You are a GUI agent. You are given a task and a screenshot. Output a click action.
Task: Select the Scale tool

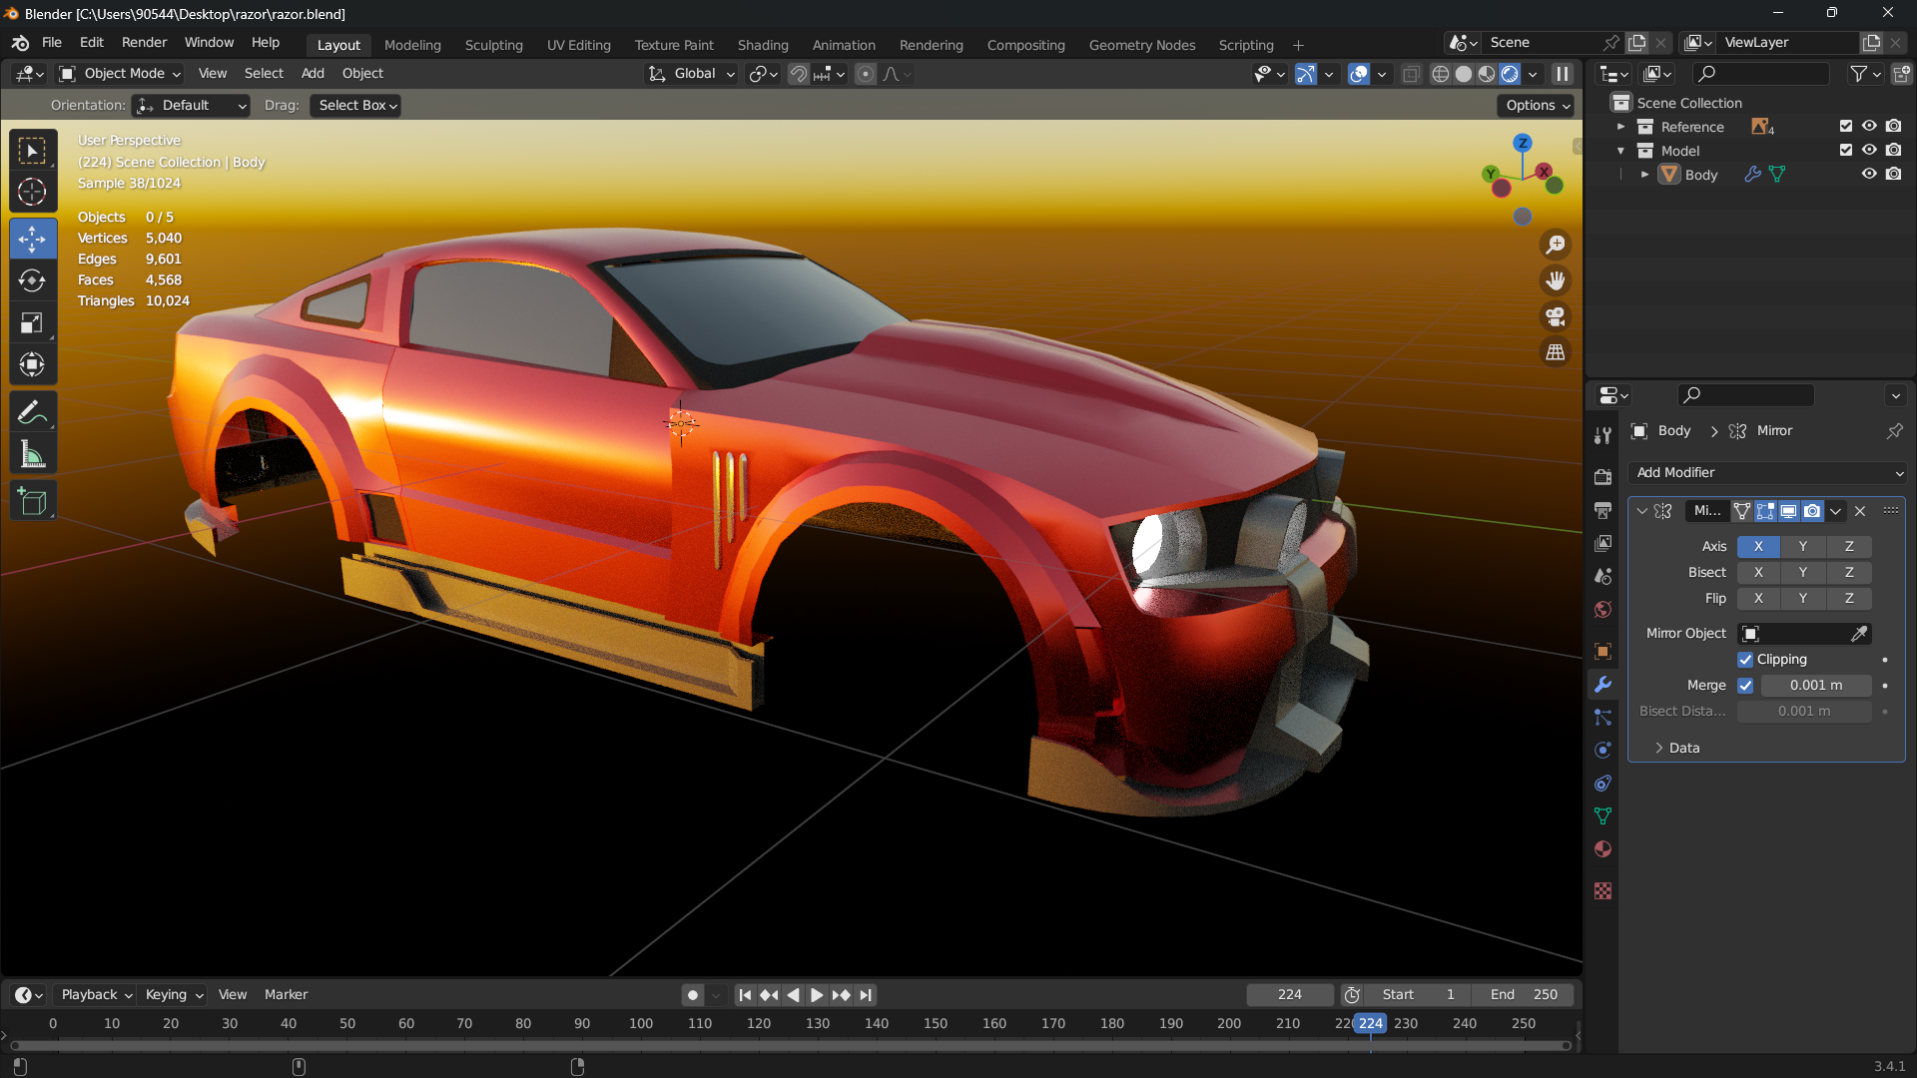[32, 323]
